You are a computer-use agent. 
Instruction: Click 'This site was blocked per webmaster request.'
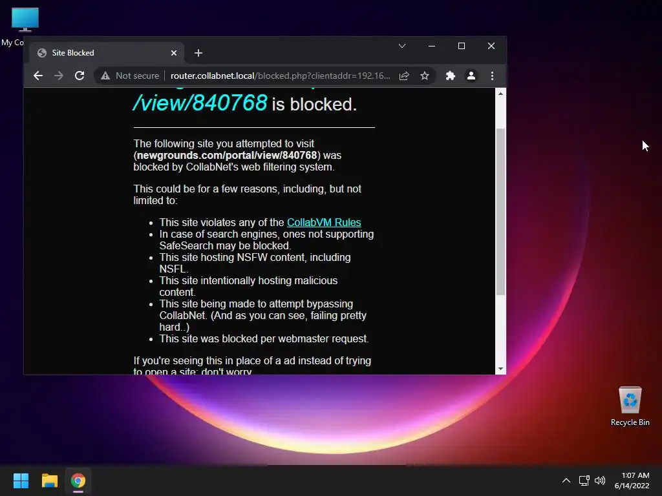tap(264, 338)
